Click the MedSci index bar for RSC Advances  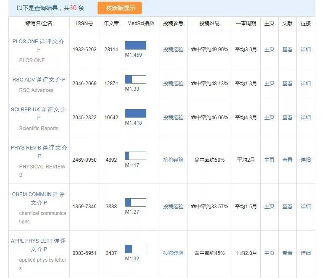136,79
